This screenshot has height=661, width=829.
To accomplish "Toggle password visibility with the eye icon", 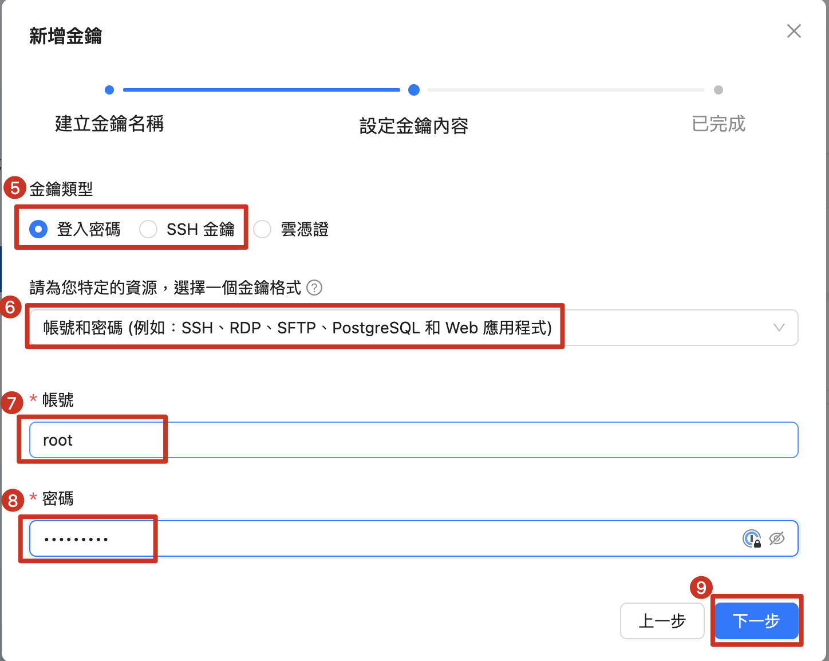I will [x=777, y=538].
